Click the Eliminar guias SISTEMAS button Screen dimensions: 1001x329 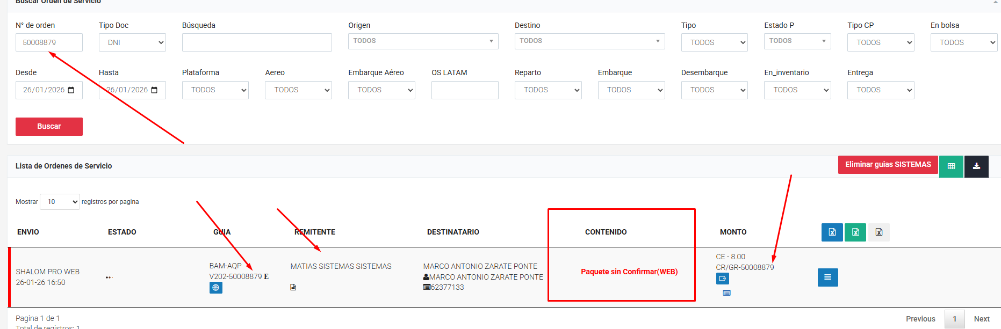[x=888, y=165]
